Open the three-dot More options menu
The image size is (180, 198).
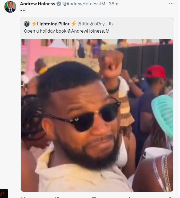click(x=171, y=4)
